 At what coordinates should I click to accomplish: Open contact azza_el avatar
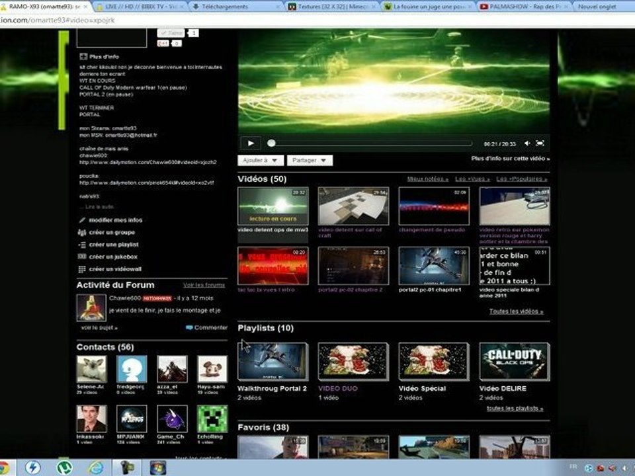tap(172, 369)
